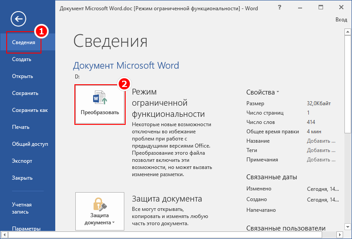Screen dimensions: 352x239
Task: Select the Сведения menu item
Action: [x=27, y=42]
